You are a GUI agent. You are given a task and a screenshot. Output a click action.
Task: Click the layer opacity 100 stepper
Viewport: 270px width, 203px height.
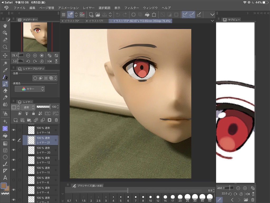pos(58,107)
